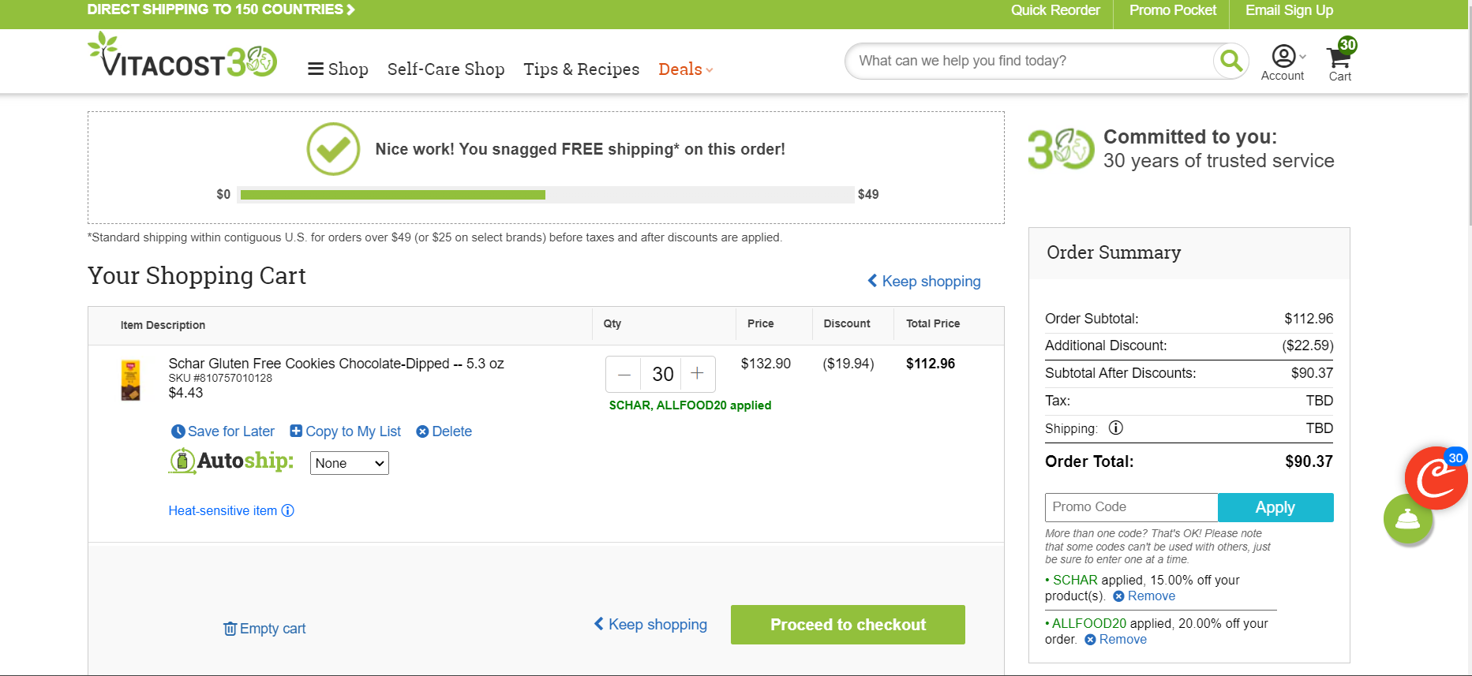Focus the Promo Code input field
Screen dimensions: 1472x676
(x=1131, y=507)
